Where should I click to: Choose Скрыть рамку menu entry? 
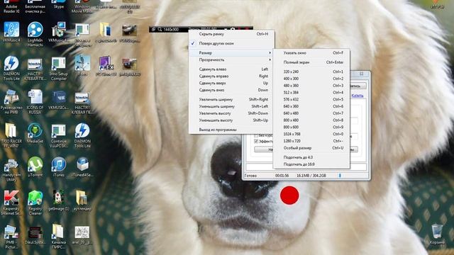231,34
